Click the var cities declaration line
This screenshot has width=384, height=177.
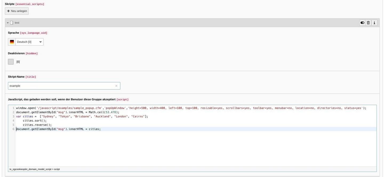[x=82, y=116]
